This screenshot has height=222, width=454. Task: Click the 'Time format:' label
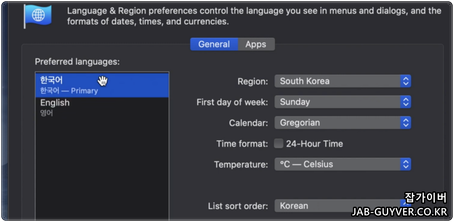(242, 144)
